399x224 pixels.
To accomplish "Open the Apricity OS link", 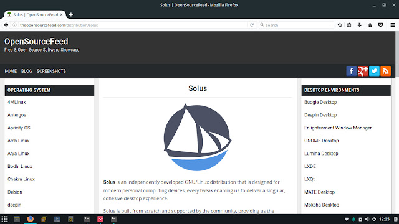I will coord(19,128).
